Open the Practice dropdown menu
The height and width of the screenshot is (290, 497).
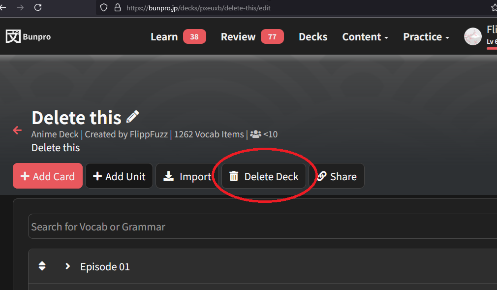pos(426,37)
